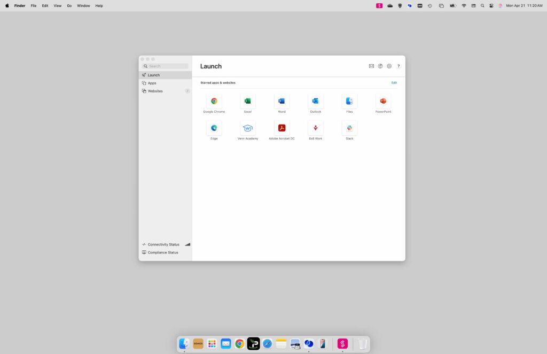
Task: Open the Outlook app tile
Action: coord(316,101)
